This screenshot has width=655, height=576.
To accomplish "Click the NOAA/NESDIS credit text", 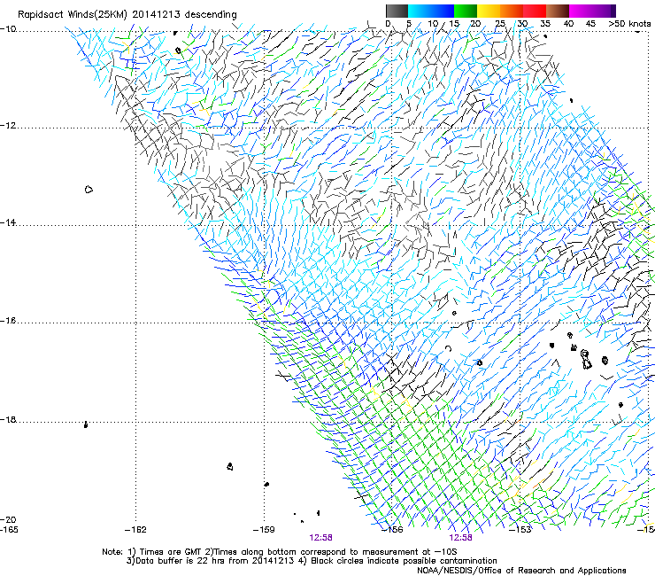I will coord(521,571).
